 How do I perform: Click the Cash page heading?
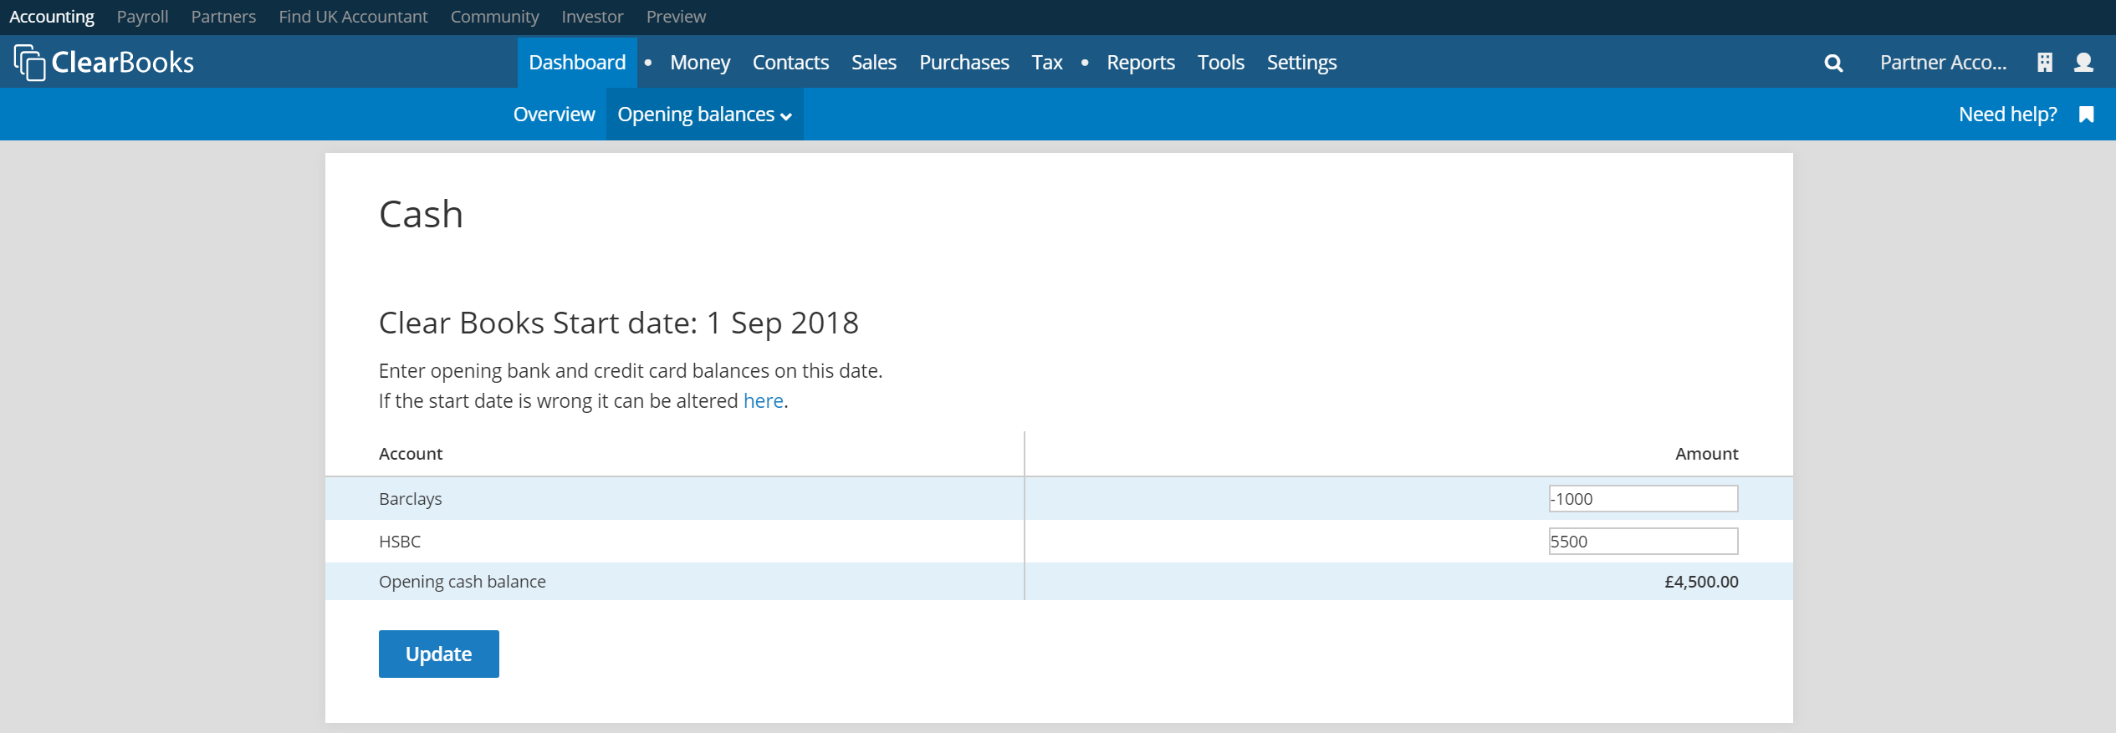(421, 214)
